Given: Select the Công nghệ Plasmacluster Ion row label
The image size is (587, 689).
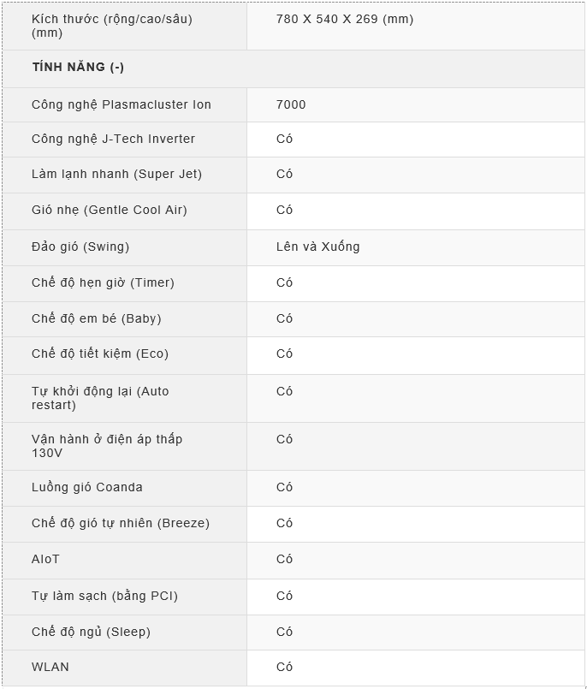Looking at the screenshot, I should click(x=122, y=104).
